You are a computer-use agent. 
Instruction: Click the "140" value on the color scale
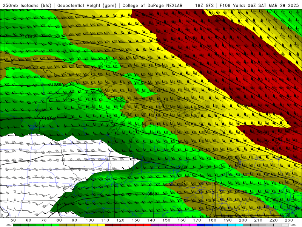(151, 220)
